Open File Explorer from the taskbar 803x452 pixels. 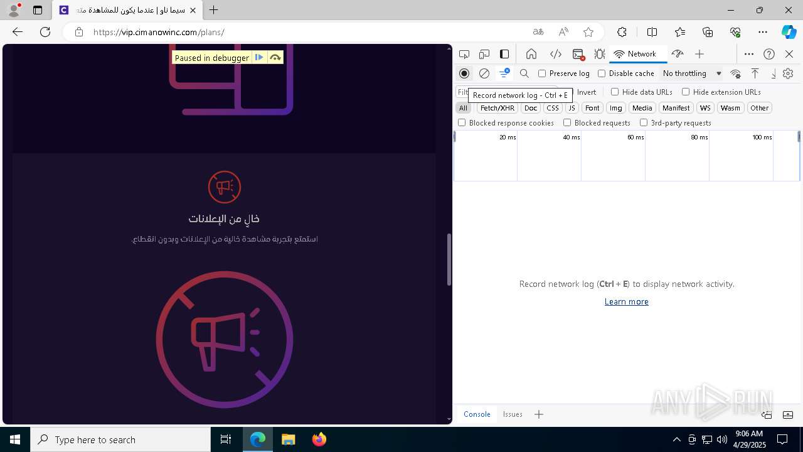pyautogui.click(x=288, y=439)
